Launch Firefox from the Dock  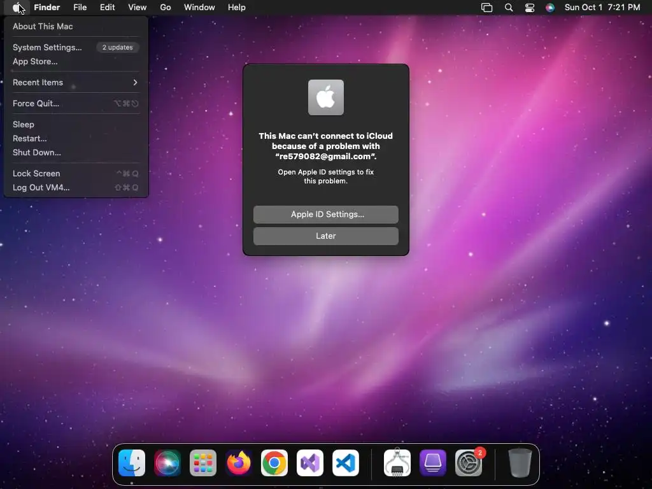tap(239, 463)
